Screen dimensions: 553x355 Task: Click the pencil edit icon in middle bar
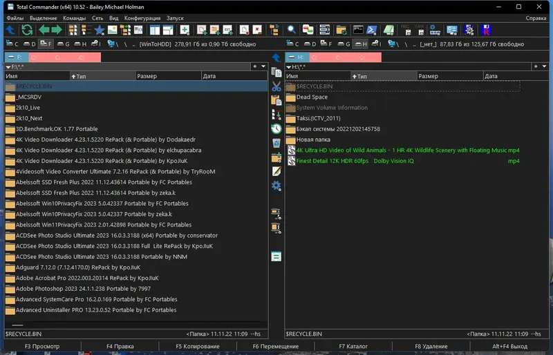pyautogui.click(x=276, y=171)
